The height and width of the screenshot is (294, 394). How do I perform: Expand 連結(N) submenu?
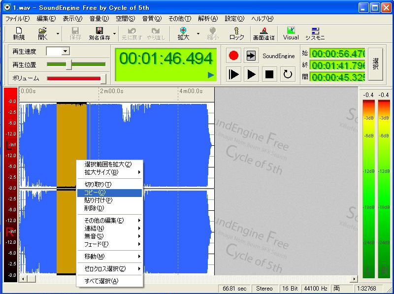[x=109, y=229]
